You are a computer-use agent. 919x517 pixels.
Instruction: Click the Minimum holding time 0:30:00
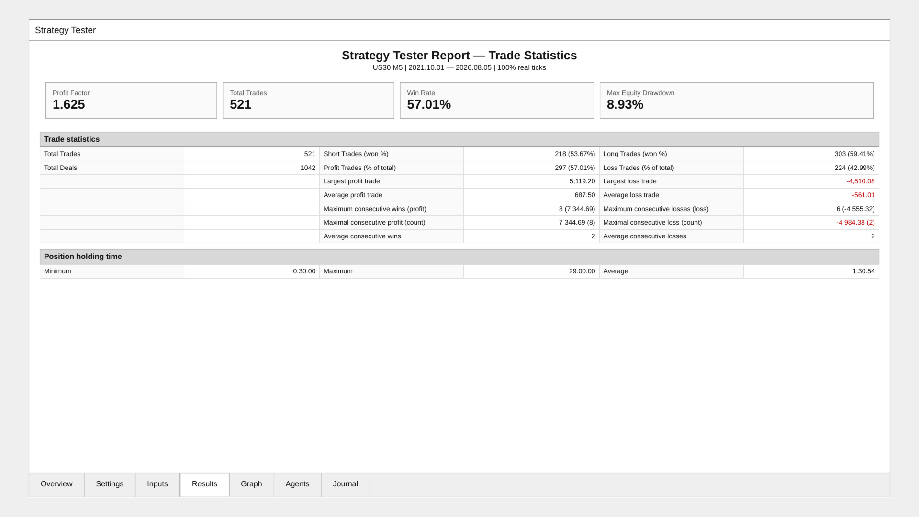[304, 271]
